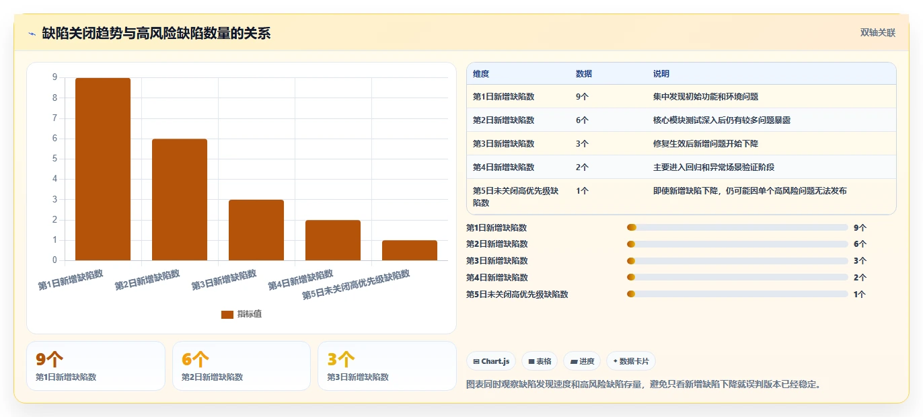Screen dimensions: 923x417
Task: Click the bar for 第3日新增缺陷数
Action: 256,230
